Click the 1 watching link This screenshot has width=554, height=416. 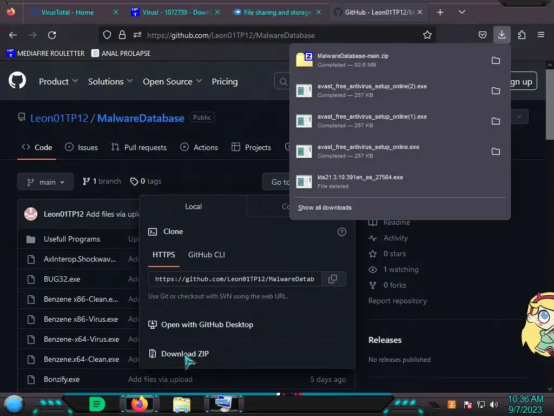coord(394,270)
